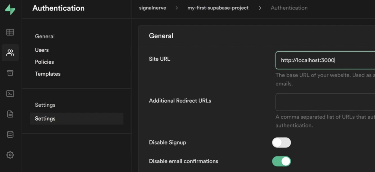Select the Authentication users icon in sidebar
This screenshot has width=375, height=172.
click(x=10, y=53)
